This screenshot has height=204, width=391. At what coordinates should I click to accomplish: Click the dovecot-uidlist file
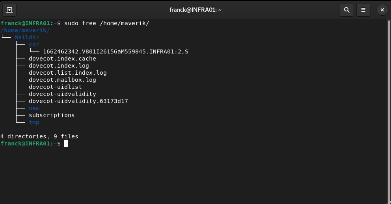[55, 87]
